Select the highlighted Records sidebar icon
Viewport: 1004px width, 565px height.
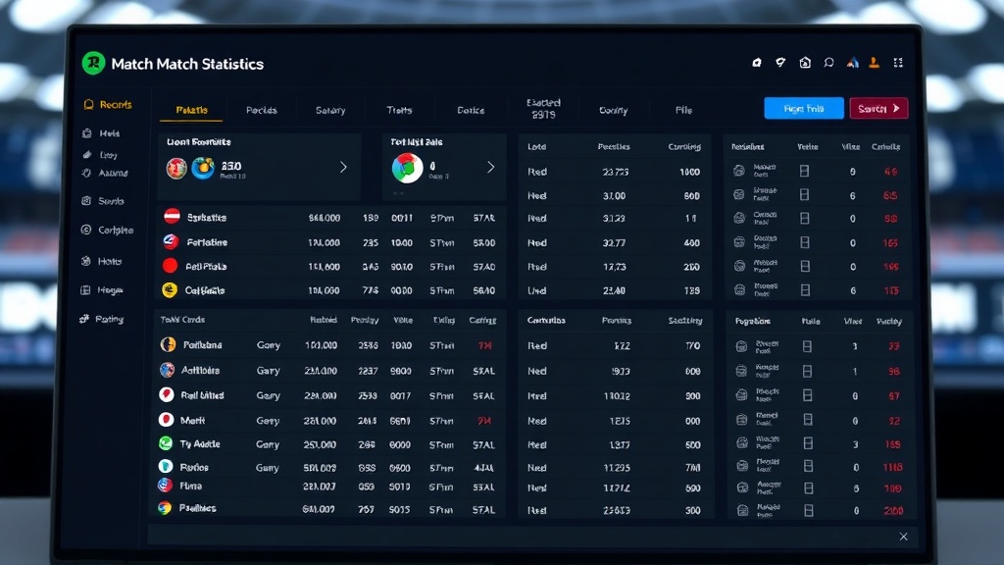point(88,104)
